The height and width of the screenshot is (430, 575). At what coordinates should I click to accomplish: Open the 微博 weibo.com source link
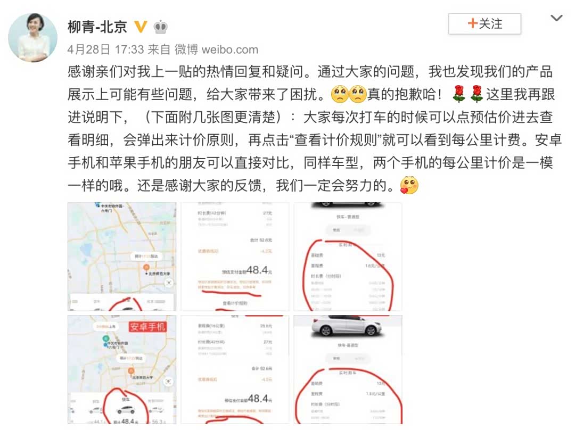[216, 49]
